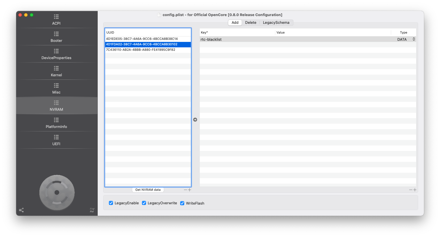Open the Misc section icon
The width and height of the screenshot is (440, 237).
click(56, 86)
